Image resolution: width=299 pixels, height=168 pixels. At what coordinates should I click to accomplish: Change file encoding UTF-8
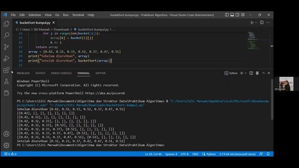[x=185, y=154]
